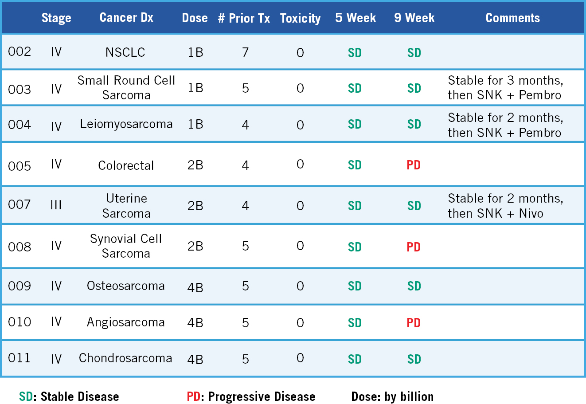Image resolution: width=586 pixels, height=404 pixels.
Task: Click the 5 Week column header
Action: click(x=356, y=18)
